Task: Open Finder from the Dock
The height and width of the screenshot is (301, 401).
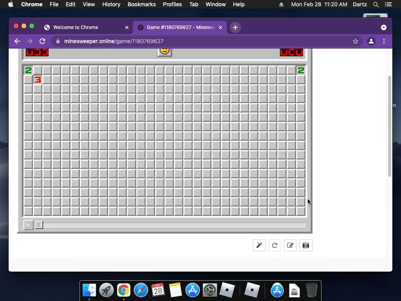Action: (89, 290)
